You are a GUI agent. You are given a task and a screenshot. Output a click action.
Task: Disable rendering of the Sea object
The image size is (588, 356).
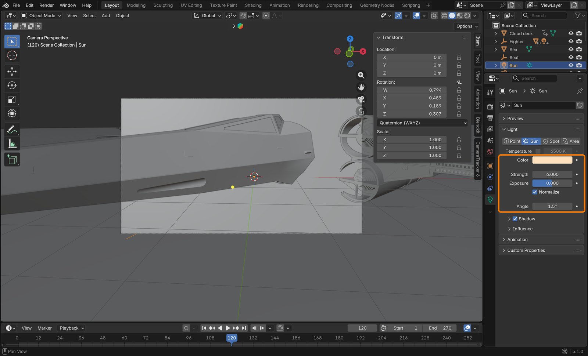[x=579, y=50]
